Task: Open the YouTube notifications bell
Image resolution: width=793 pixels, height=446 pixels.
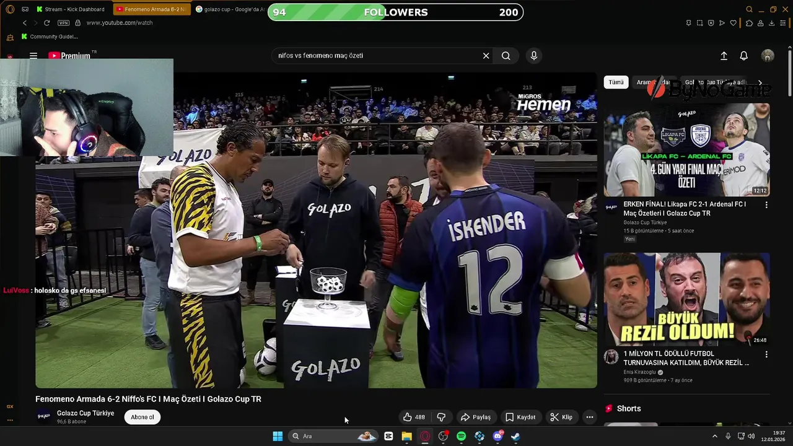Action: click(x=744, y=56)
